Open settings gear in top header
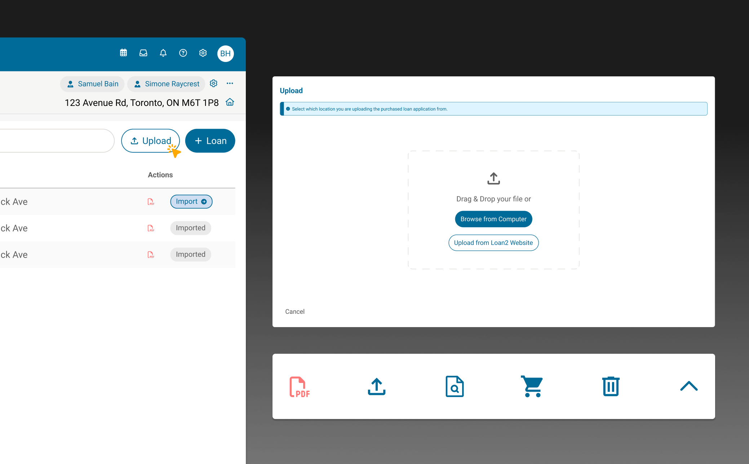Image resolution: width=749 pixels, height=464 pixels. click(x=203, y=53)
